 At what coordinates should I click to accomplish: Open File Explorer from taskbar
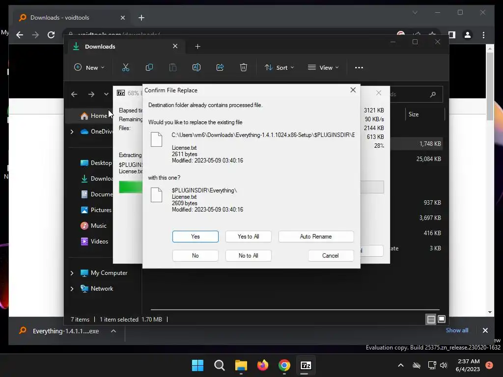[x=241, y=365]
